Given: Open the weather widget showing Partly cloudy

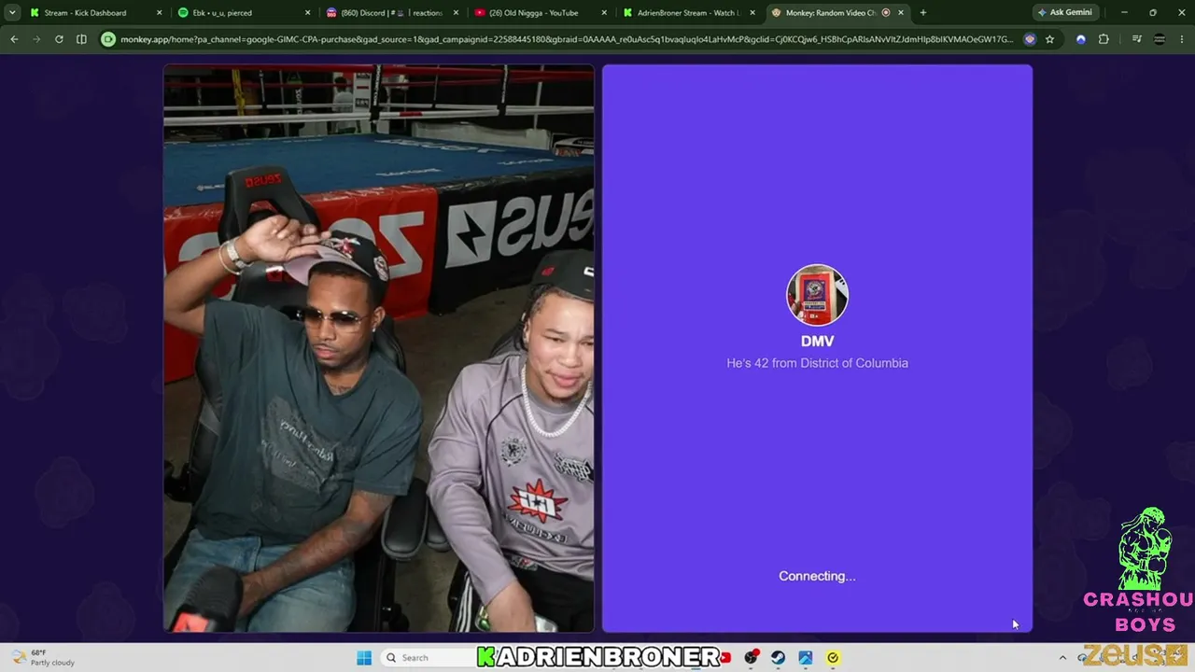Looking at the screenshot, I should pos(42,658).
